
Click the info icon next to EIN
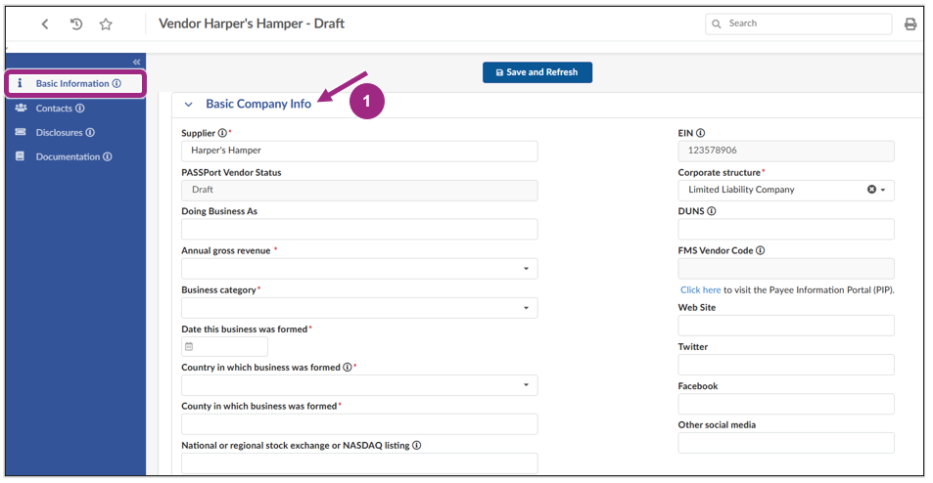click(x=701, y=133)
